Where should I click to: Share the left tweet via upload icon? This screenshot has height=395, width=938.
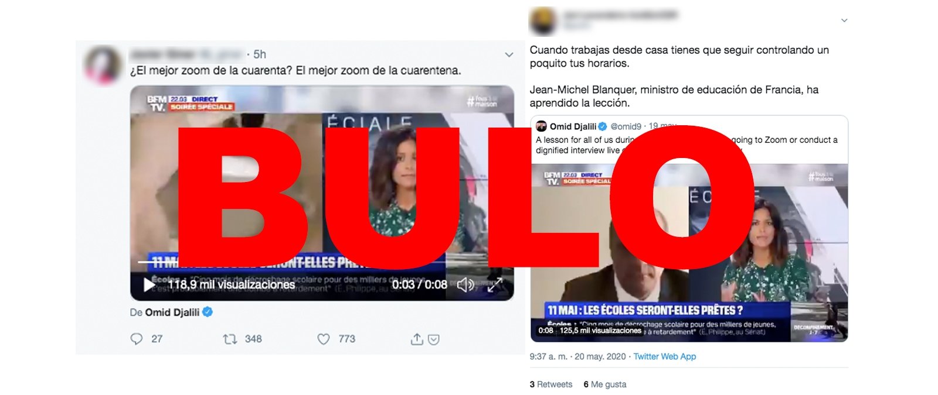[x=417, y=339]
